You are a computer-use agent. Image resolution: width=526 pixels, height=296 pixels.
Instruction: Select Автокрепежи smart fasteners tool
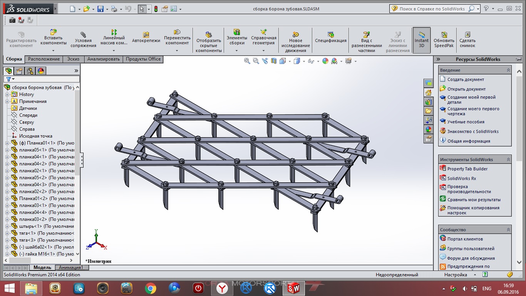click(146, 37)
